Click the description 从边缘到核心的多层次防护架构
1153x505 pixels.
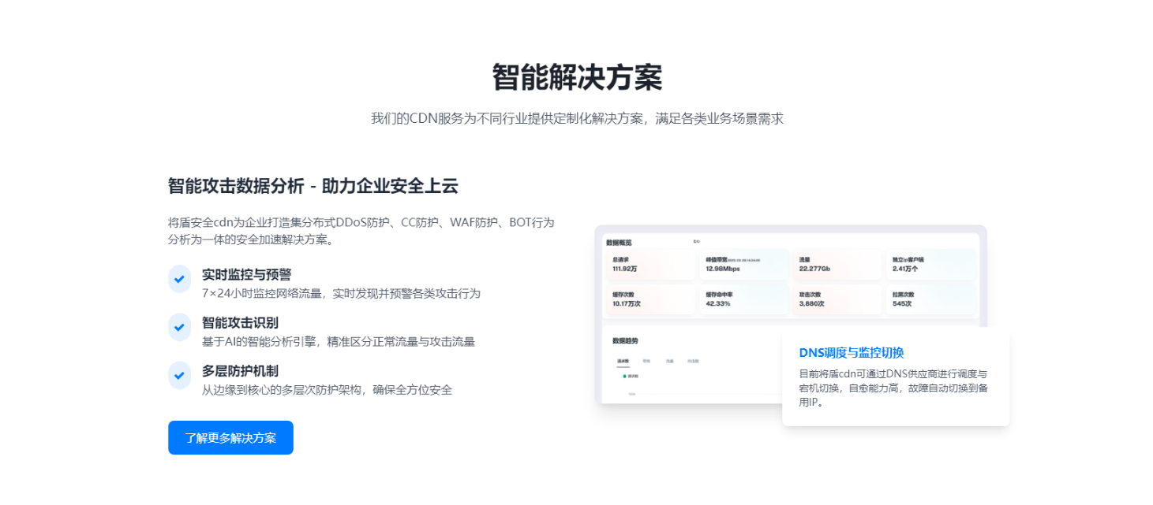(x=327, y=389)
